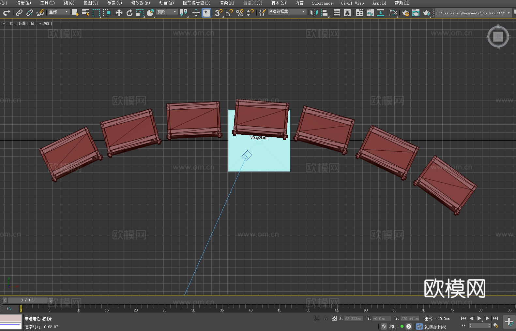Screen dimensions: 516x331
Task: Open the Layer Explorer icon
Action: point(347,13)
